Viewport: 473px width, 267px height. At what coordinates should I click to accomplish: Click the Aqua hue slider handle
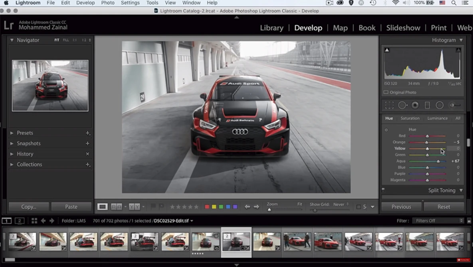point(438,161)
